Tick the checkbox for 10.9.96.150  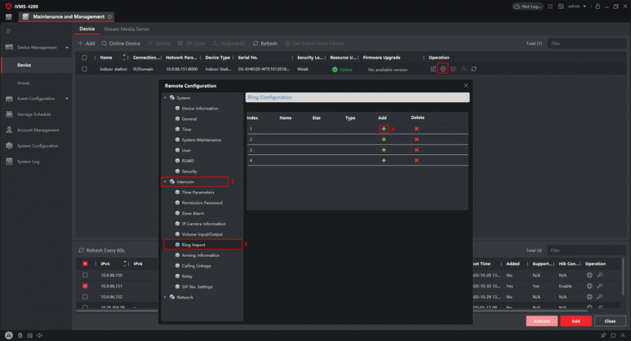tap(85, 275)
